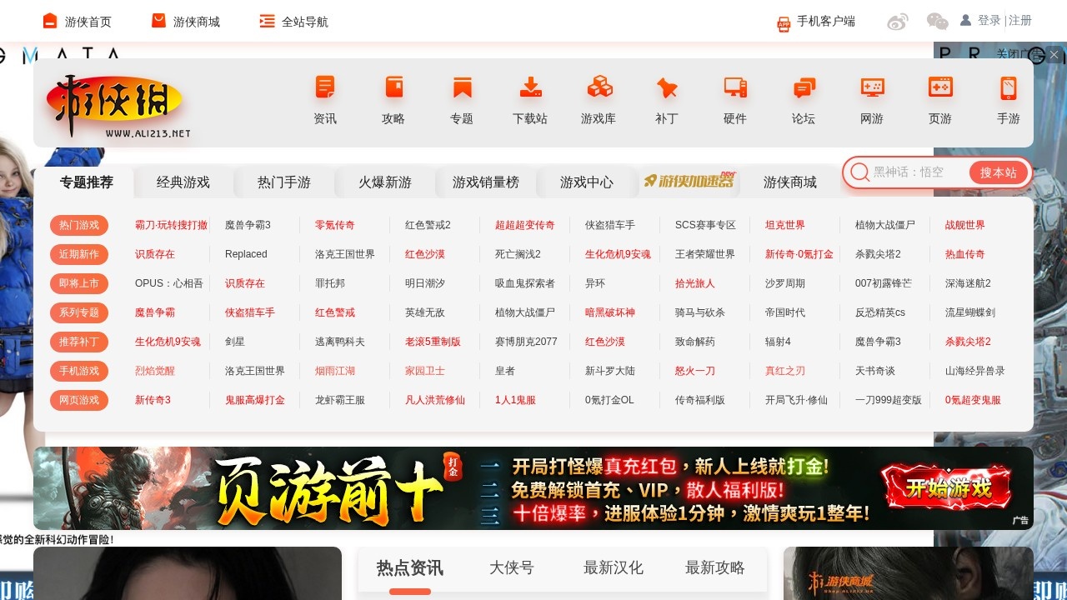Click the 注册 register link

coord(1020,20)
